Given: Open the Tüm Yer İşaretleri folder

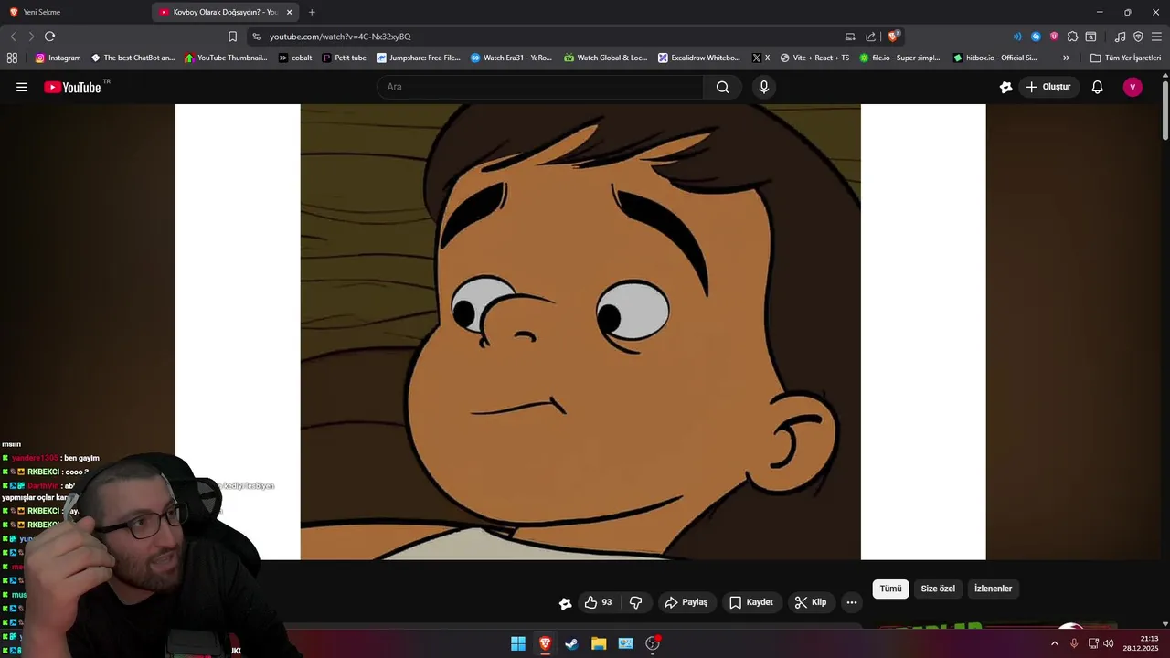Looking at the screenshot, I should [1125, 58].
